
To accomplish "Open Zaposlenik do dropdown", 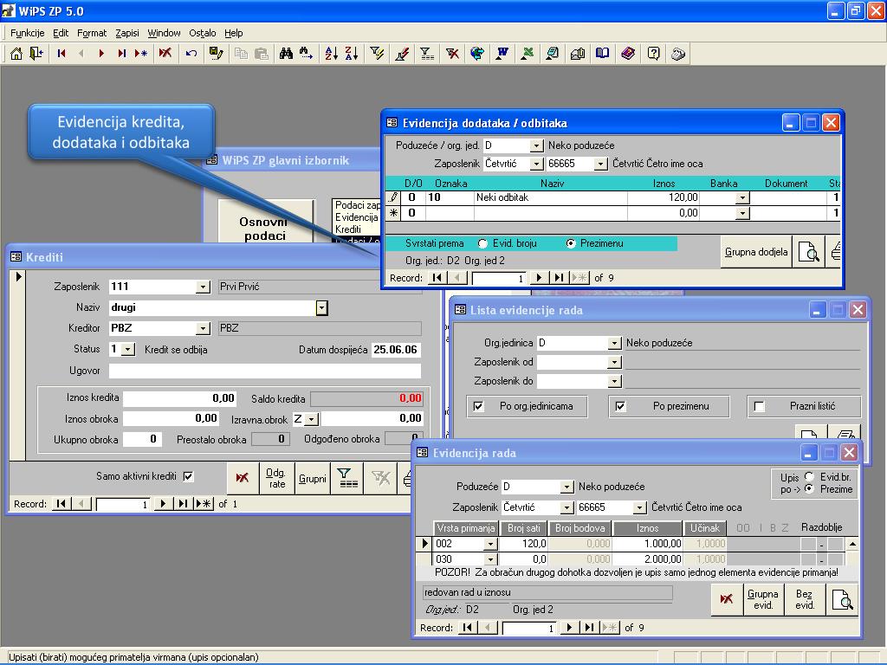I will click(614, 382).
